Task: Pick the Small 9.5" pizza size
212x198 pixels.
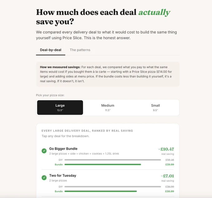Action: click(156, 108)
